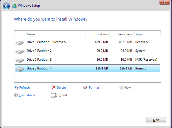Open the Load driver link

click(x=27, y=95)
